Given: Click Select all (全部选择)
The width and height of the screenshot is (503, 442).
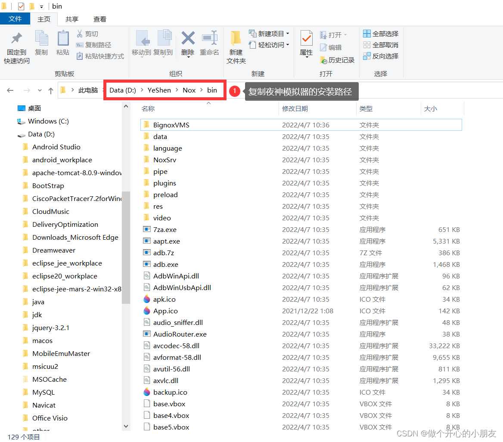Looking at the screenshot, I should tap(381, 34).
